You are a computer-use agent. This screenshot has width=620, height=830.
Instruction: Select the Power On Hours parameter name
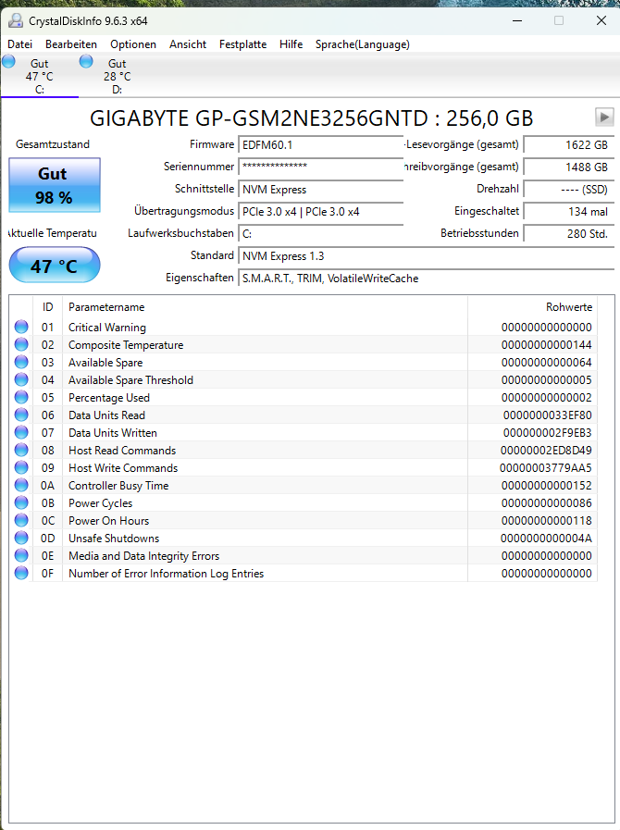(x=108, y=521)
